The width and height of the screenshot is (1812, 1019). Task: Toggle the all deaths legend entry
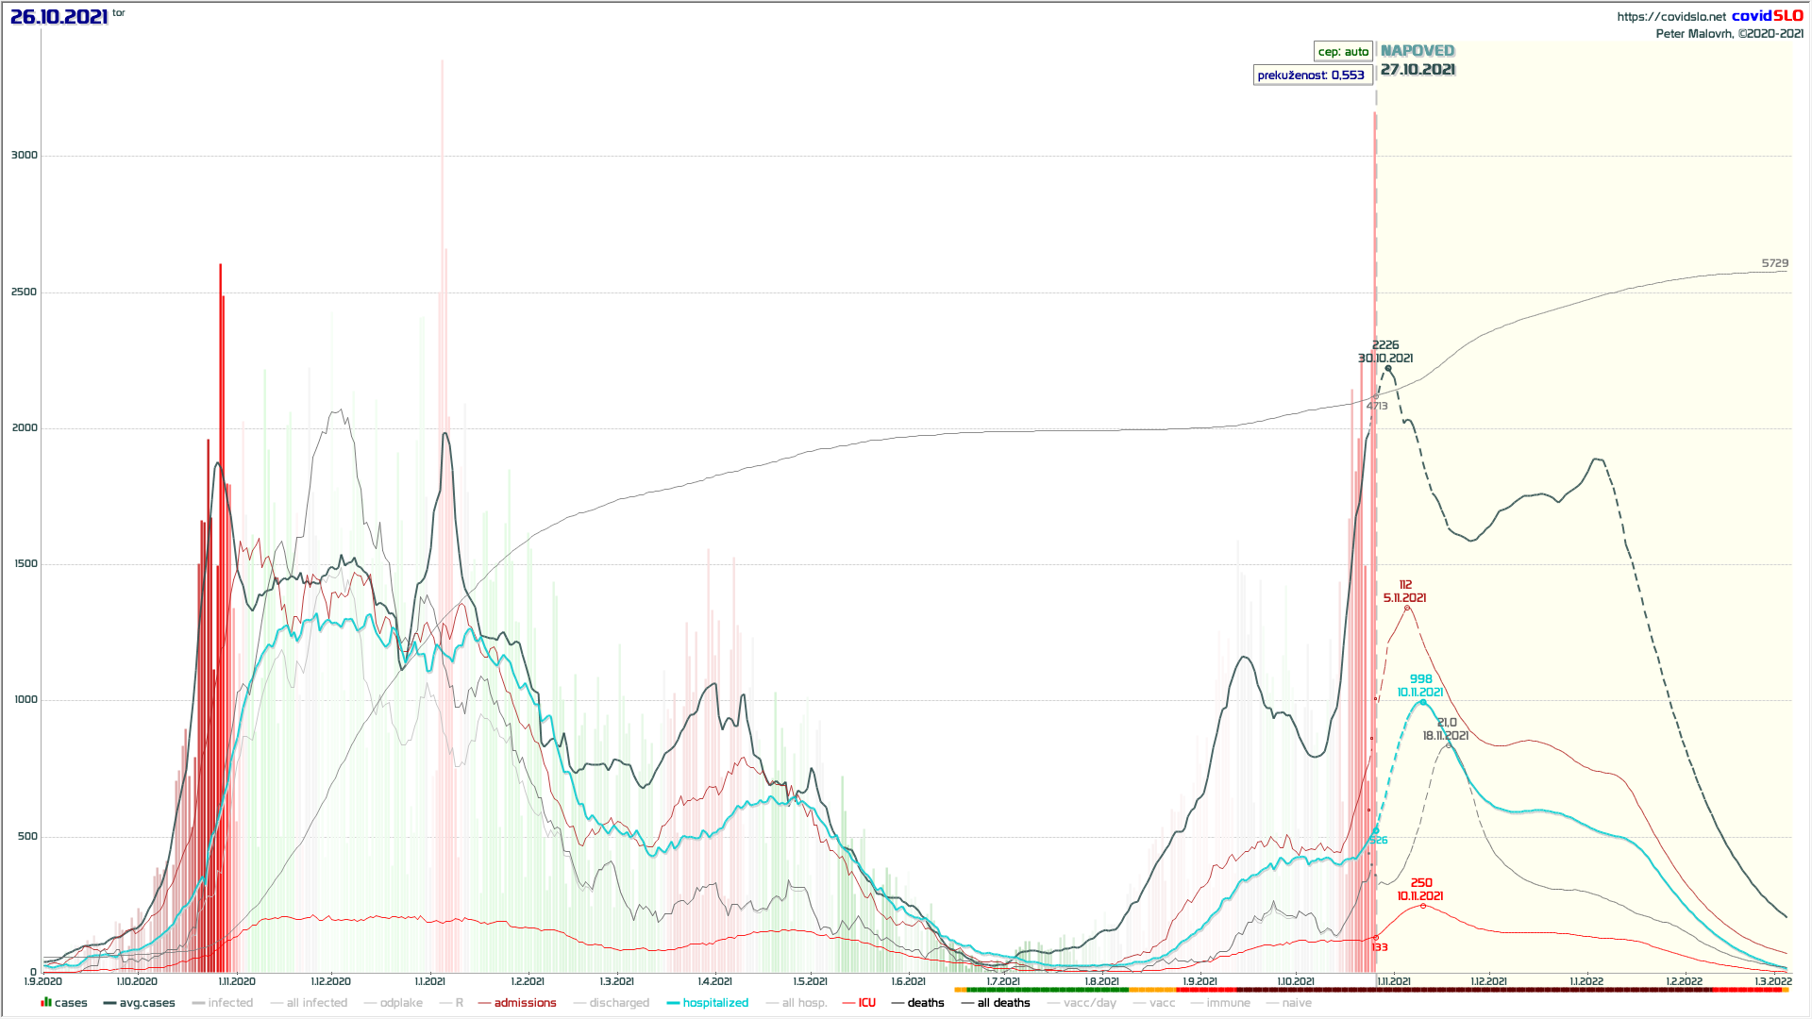[x=1003, y=1003]
